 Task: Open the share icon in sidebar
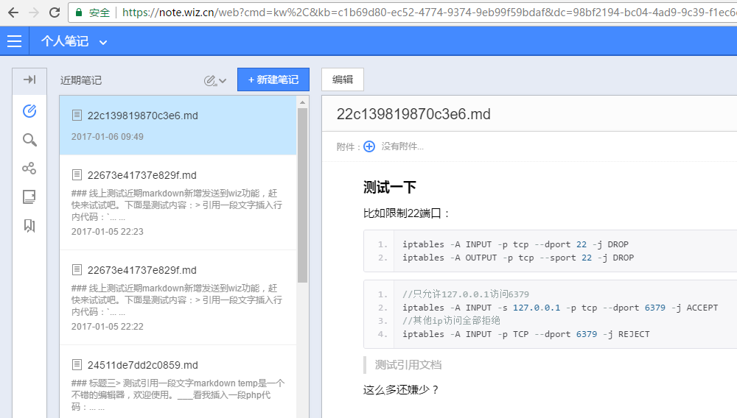(x=29, y=168)
